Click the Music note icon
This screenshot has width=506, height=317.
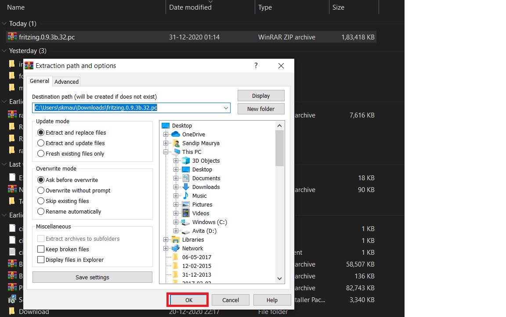pos(186,196)
